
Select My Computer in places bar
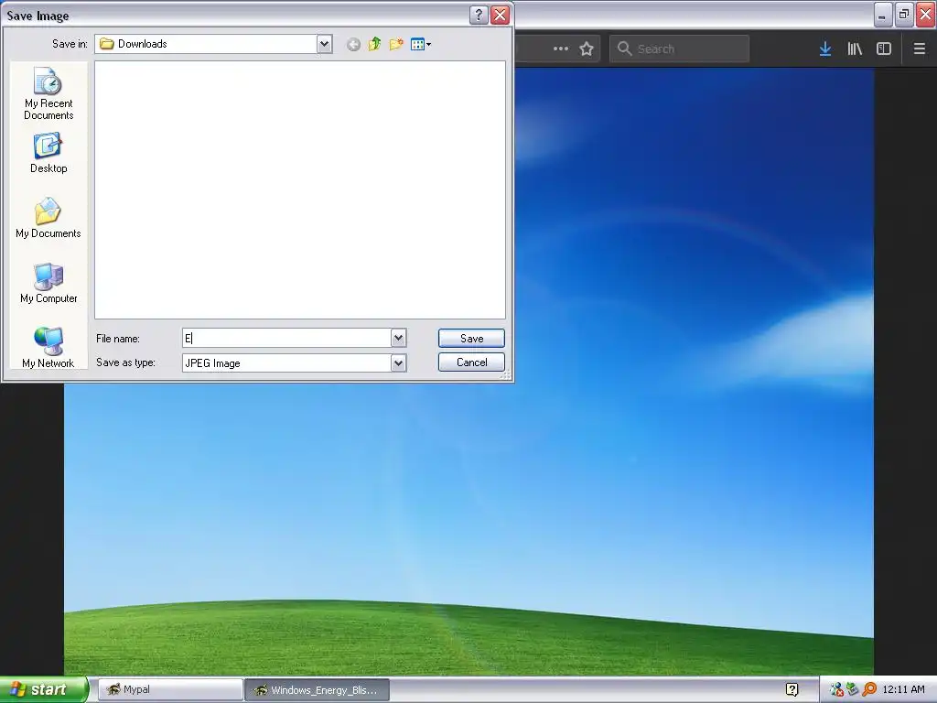[48, 284]
